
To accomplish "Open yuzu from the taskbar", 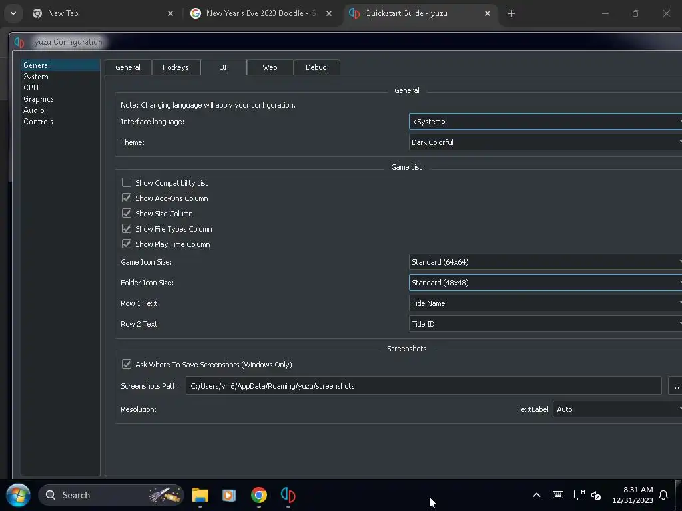I will click(x=288, y=495).
